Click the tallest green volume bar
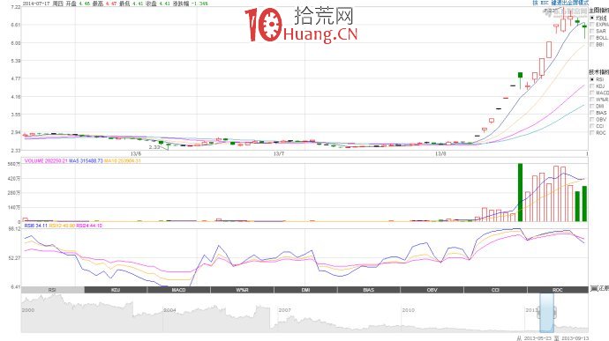This screenshot has height=341, width=609. point(520,192)
